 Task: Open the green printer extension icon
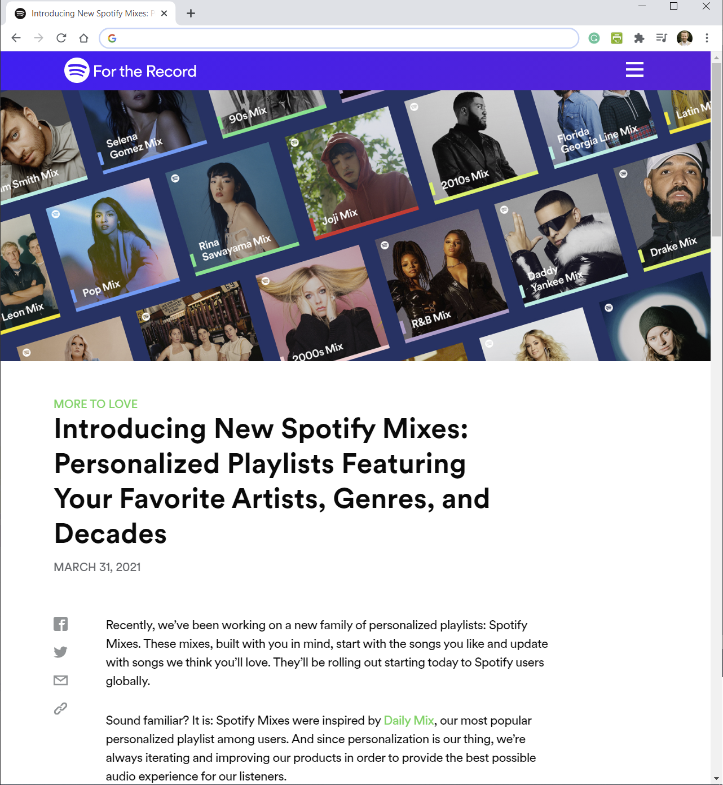tap(616, 38)
